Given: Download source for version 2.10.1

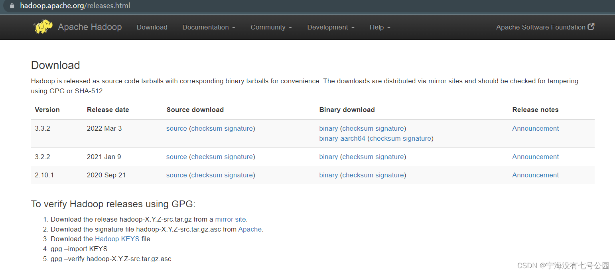Looking at the screenshot, I should tap(177, 175).
